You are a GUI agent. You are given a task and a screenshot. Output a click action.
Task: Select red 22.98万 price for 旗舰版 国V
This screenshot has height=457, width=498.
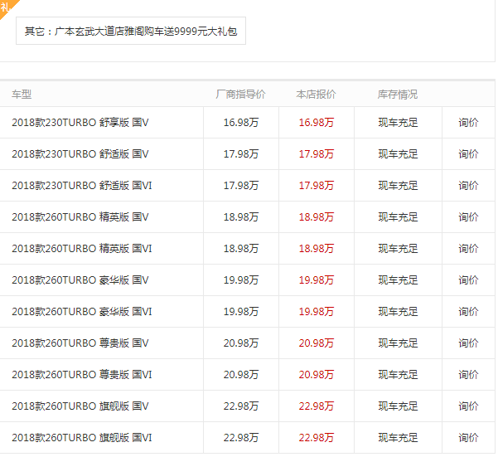317,406
